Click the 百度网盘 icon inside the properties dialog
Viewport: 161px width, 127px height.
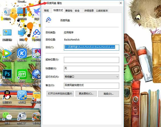[x=49, y=20]
